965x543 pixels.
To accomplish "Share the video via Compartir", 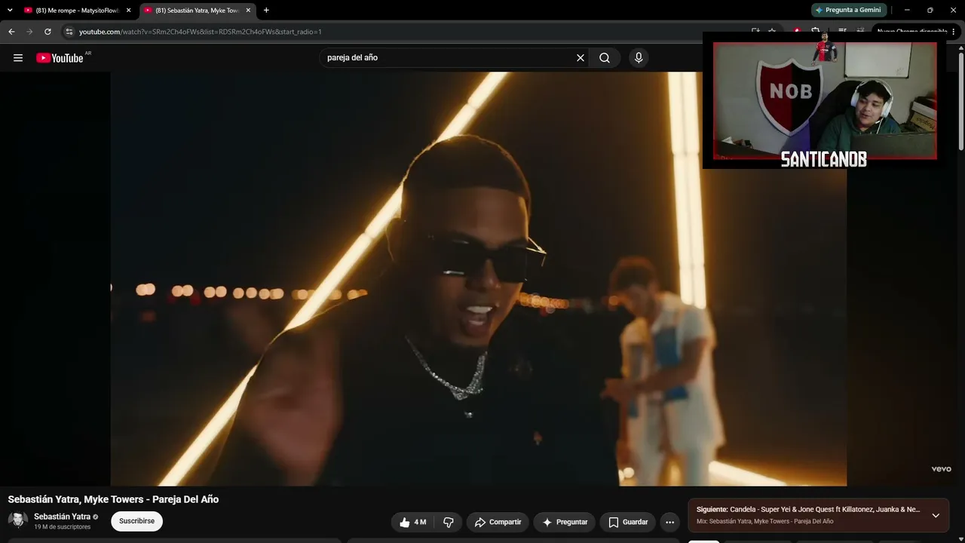I will click(498, 522).
